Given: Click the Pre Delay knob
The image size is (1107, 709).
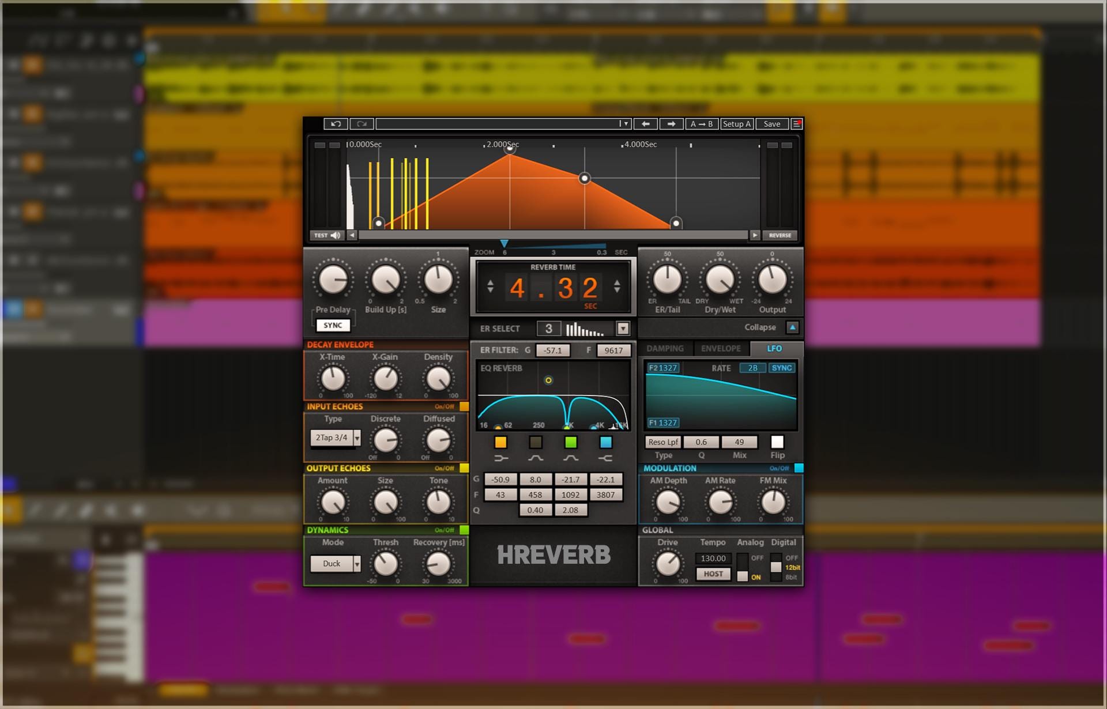Looking at the screenshot, I should pos(333,280).
